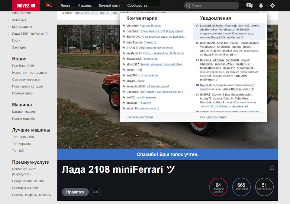Open Топ Харьков sidebar link

(x=21, y=144)
